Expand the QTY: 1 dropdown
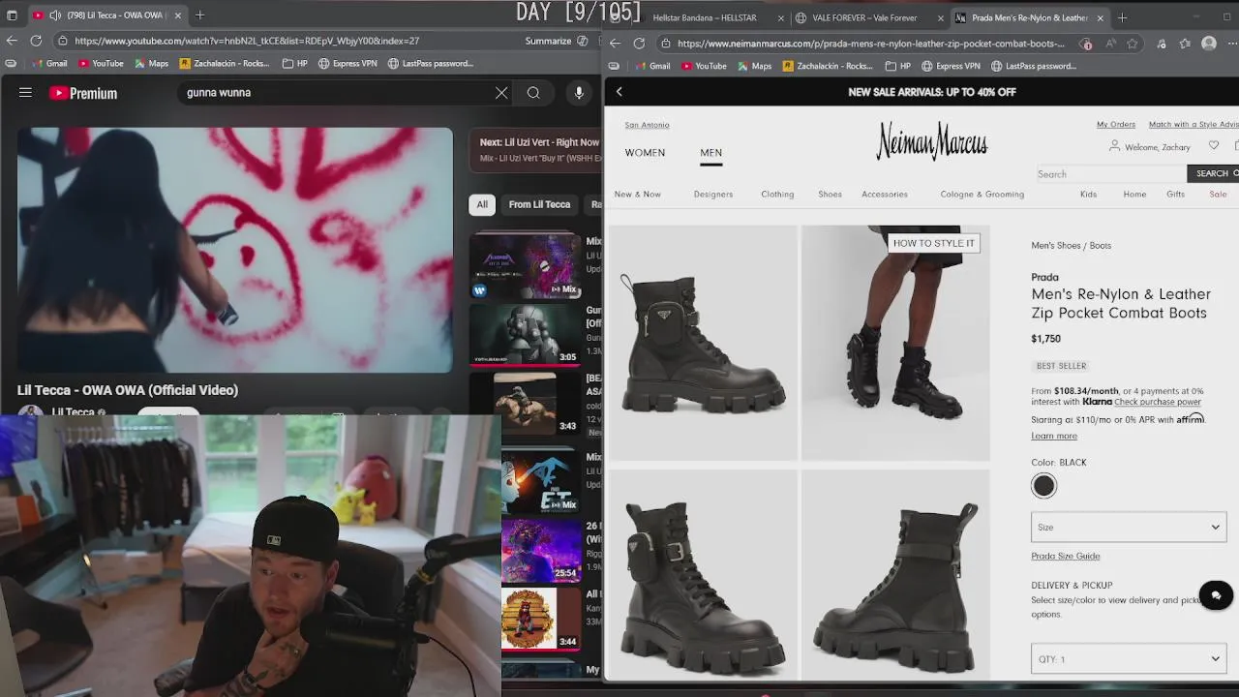 1129,659
